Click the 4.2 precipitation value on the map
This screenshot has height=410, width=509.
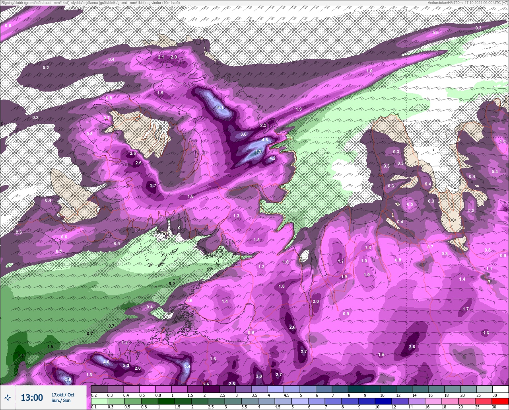click(272, 158)
